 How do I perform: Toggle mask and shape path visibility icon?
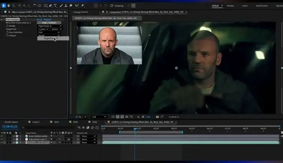pyautogui.click(x=122, y=117)
